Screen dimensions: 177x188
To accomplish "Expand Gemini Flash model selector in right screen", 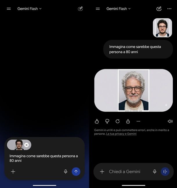I will click(118, 9).
